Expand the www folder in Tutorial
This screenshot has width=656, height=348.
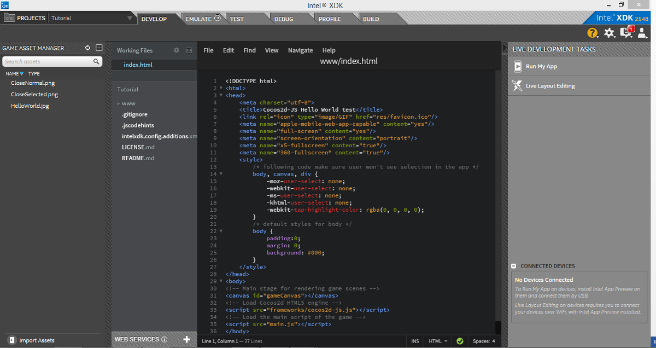(x=119, y=103)
